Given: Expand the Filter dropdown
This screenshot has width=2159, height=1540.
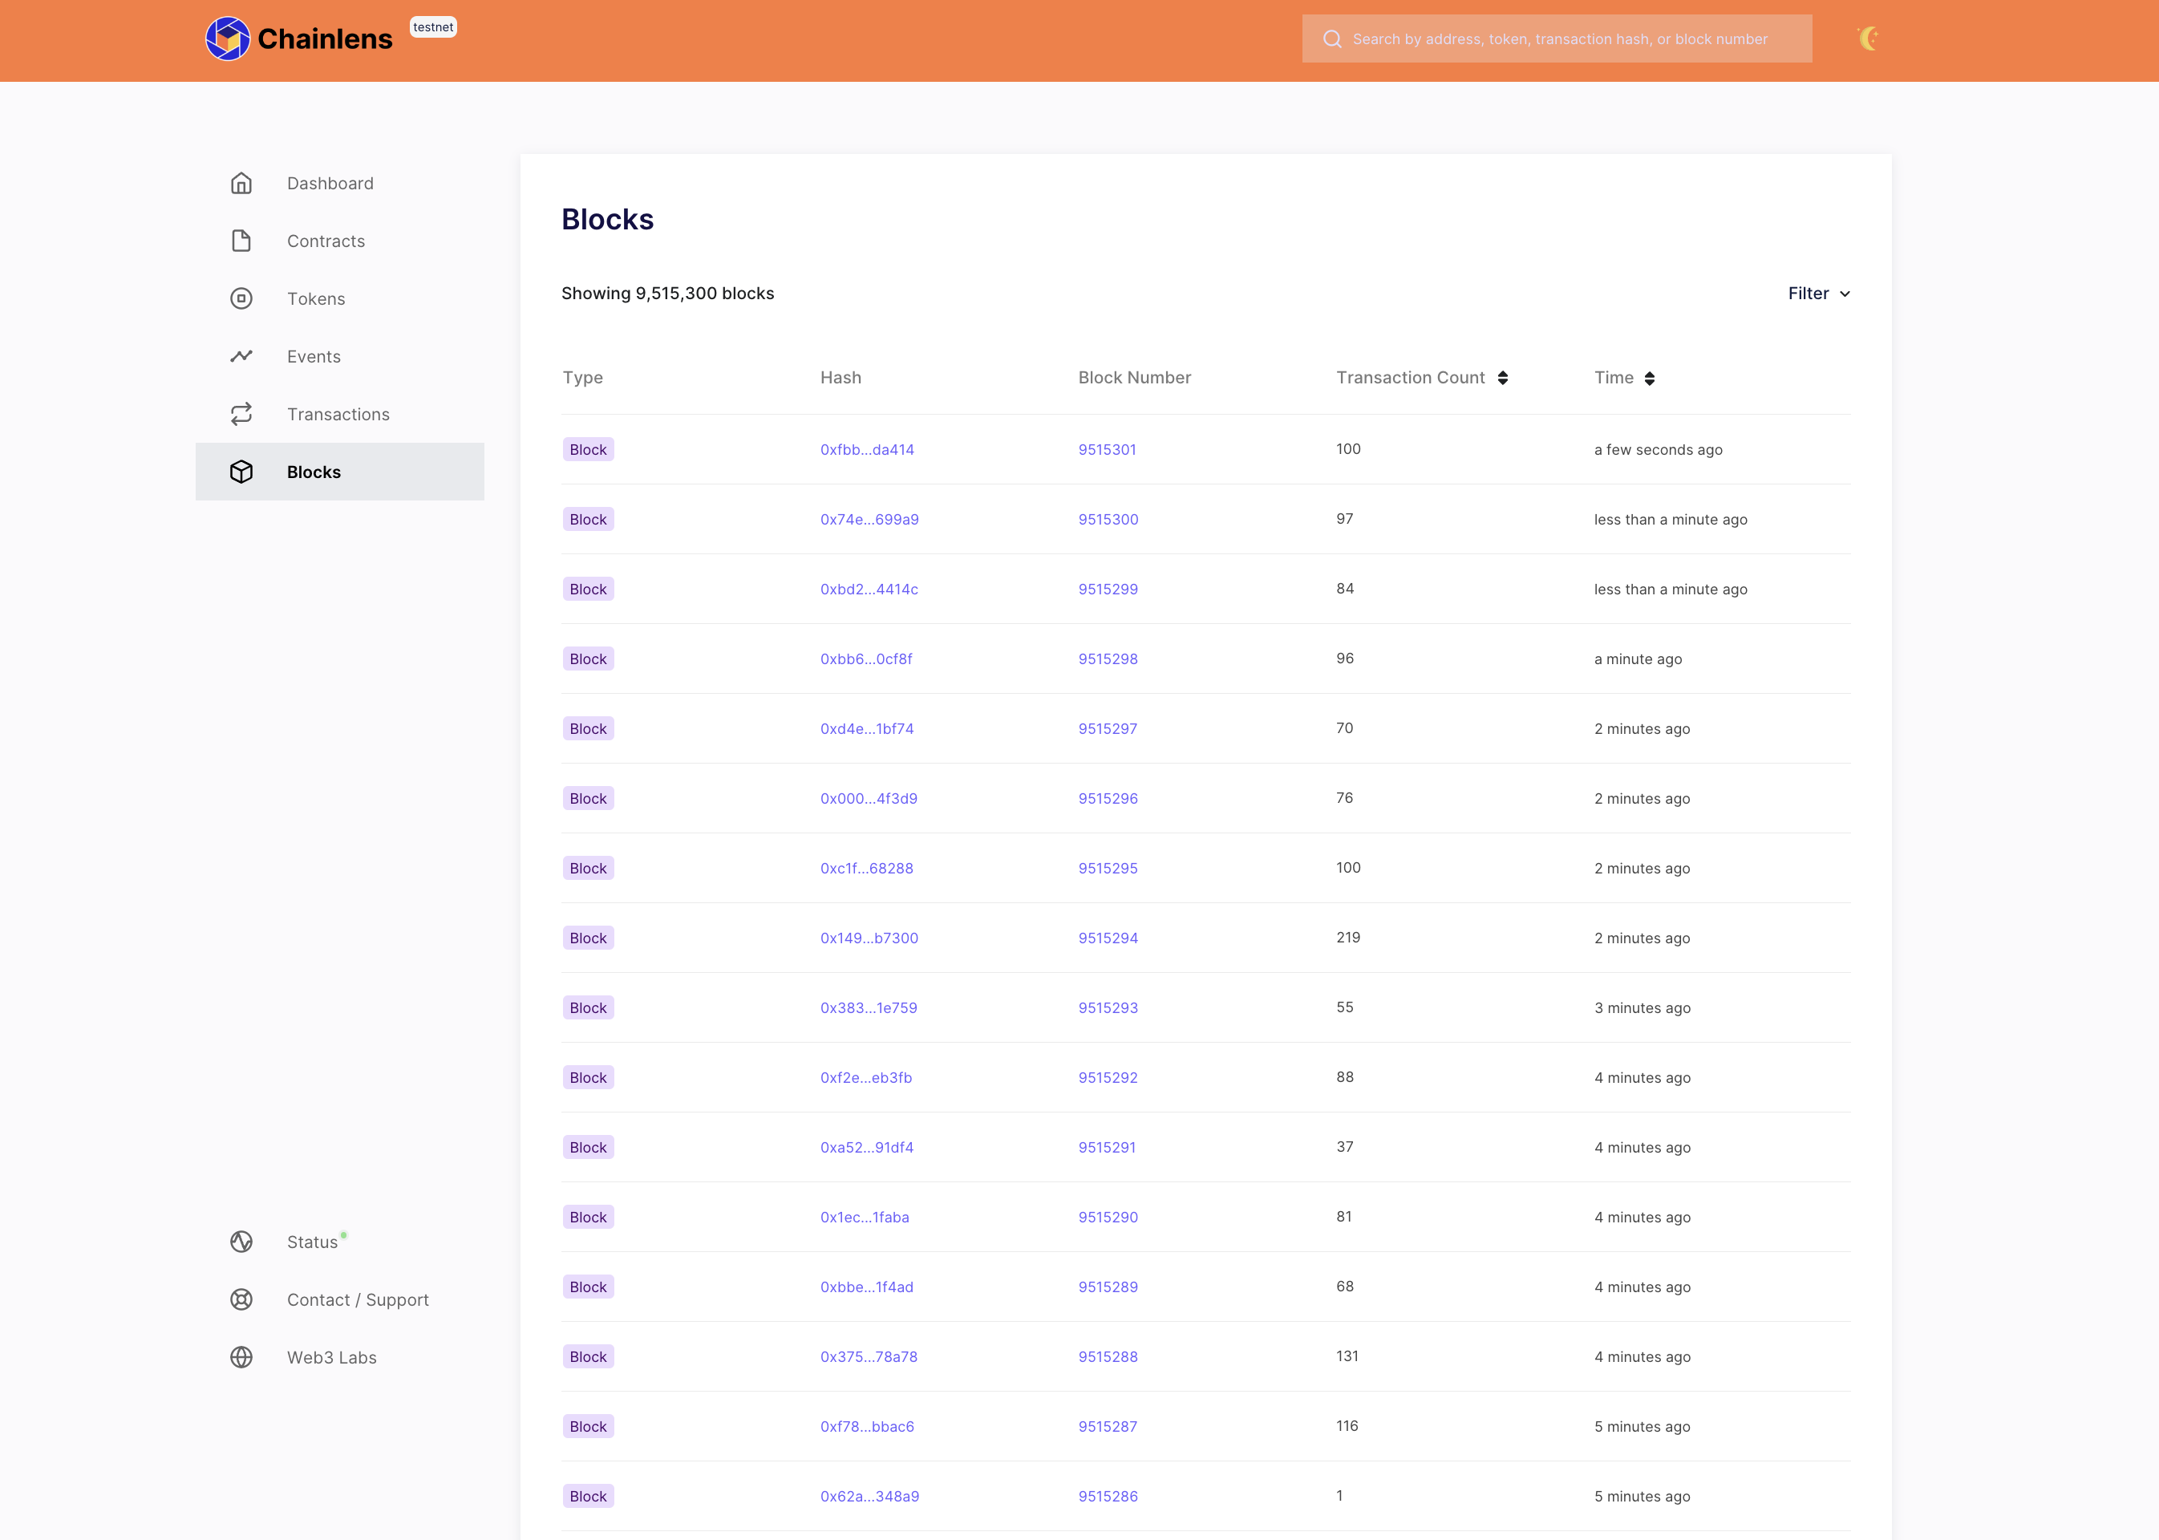Looking at the screenshot, I should point(1817,294).
